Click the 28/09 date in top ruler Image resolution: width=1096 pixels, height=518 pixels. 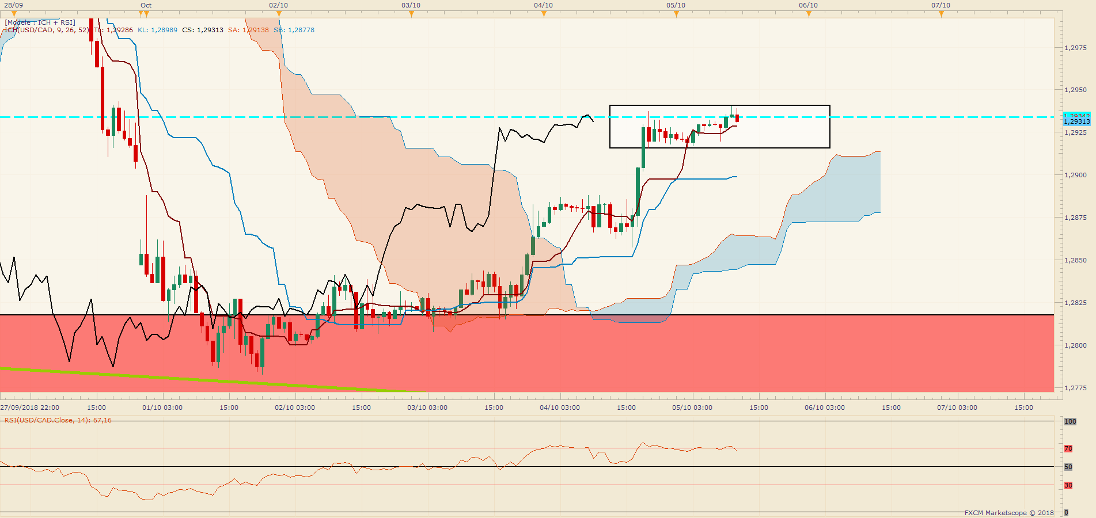tap(14, 5)
